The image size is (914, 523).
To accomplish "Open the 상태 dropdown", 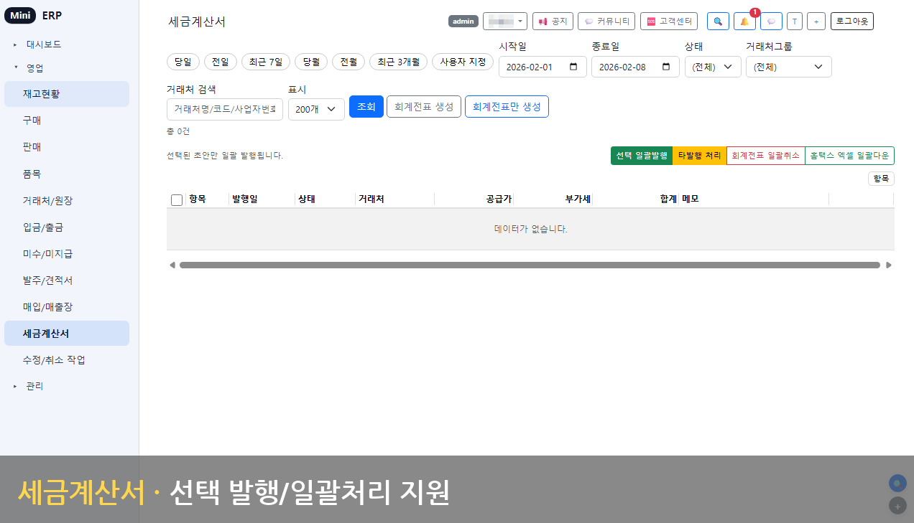I will 713,67.
